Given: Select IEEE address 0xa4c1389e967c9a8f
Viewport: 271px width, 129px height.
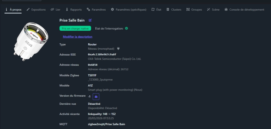Looking at the screenshot, I should click(102, 54).
